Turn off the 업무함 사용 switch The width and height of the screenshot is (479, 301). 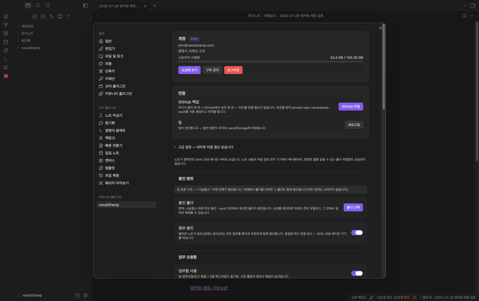point(357,273)
